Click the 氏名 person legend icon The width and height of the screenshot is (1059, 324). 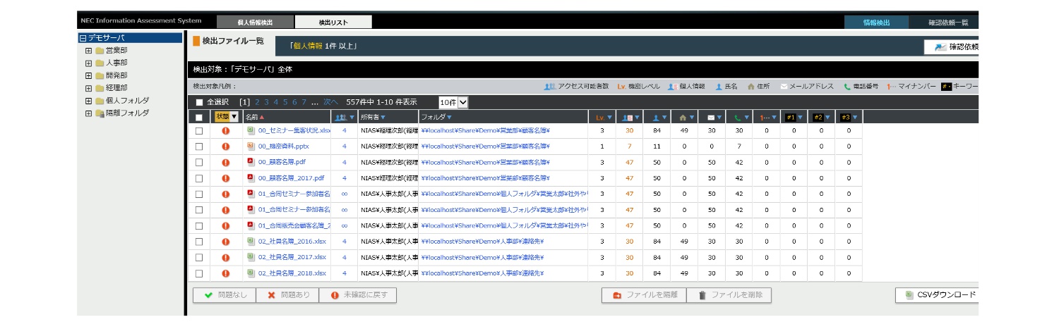click(x=719, y=87)
